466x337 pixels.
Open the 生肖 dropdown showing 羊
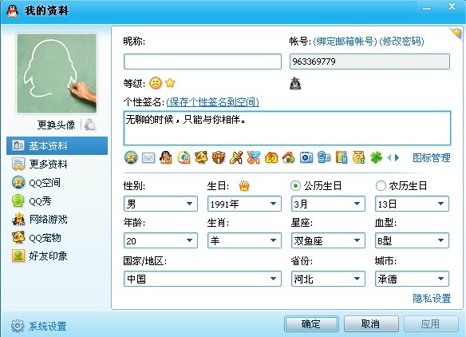click(244, 240)
